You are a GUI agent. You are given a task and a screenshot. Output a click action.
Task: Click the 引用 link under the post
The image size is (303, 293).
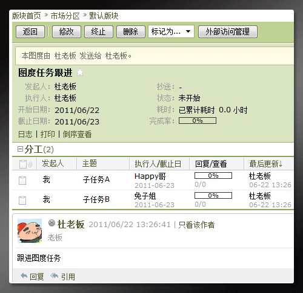(68, 277)
